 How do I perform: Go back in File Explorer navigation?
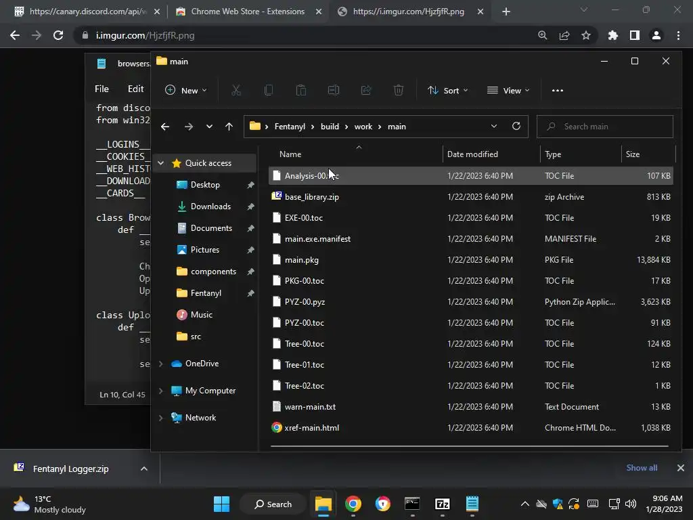pos(165,127)
